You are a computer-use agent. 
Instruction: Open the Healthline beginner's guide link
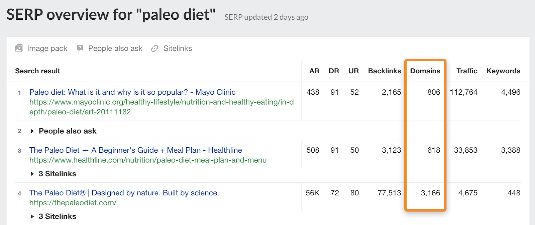click(x=135, y=150)
